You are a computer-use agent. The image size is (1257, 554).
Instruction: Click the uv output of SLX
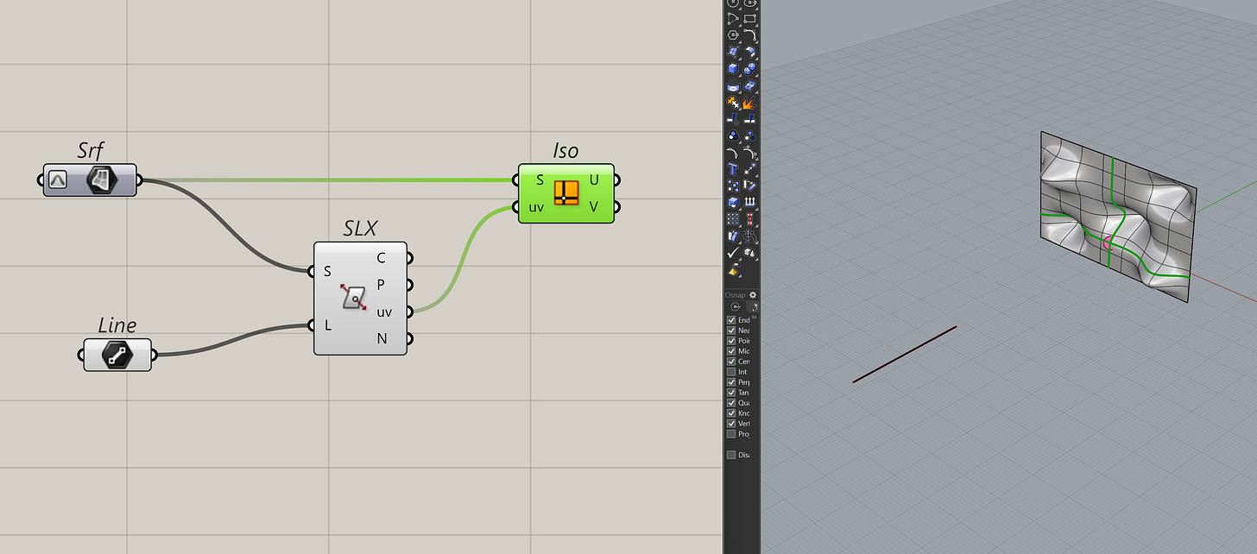click(x=409, y=312)
